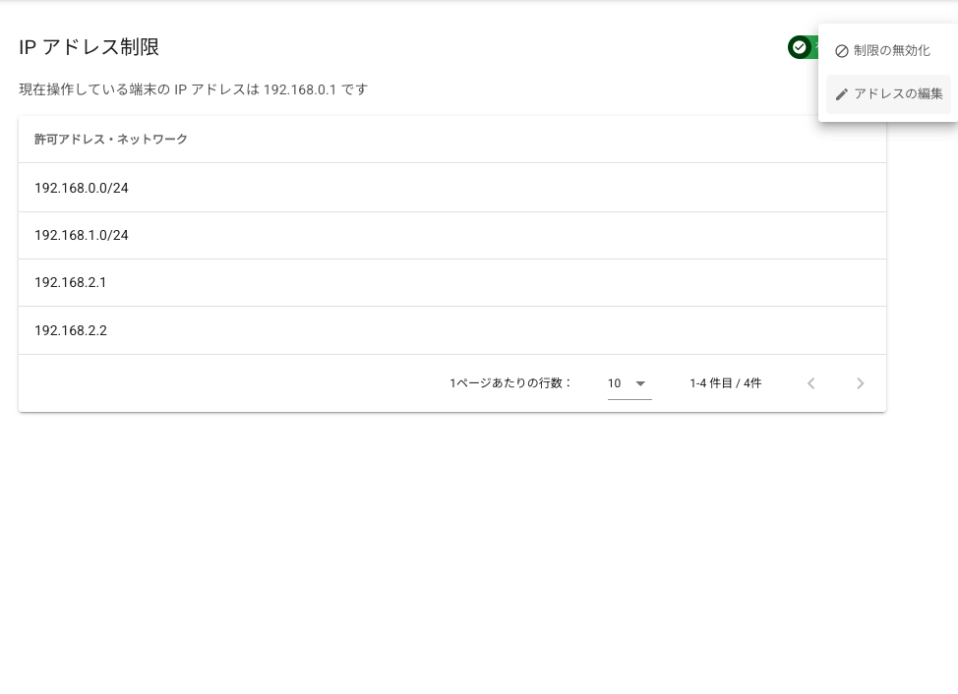Select the row 192.168.2.2
This screenshot has height=694, width=958.
pyautogui.click(x=452, y=330)
